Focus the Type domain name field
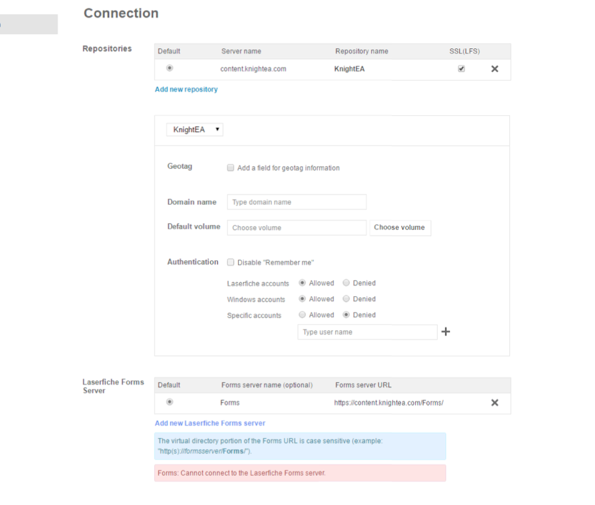The height and width of the screenshot is (505, 595). [x=296, y=202]
